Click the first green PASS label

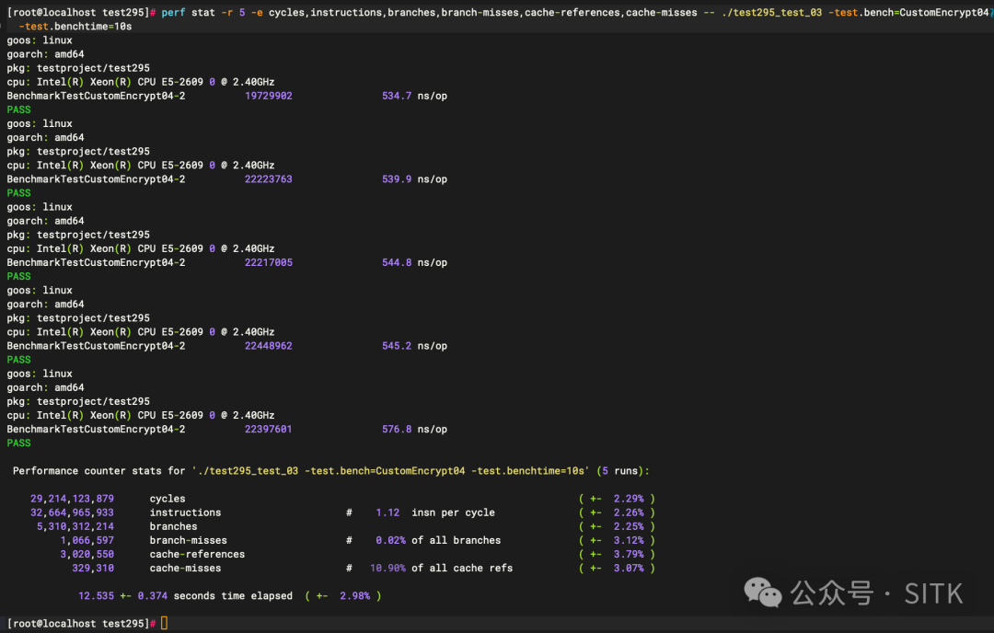(x=18, y=109)
